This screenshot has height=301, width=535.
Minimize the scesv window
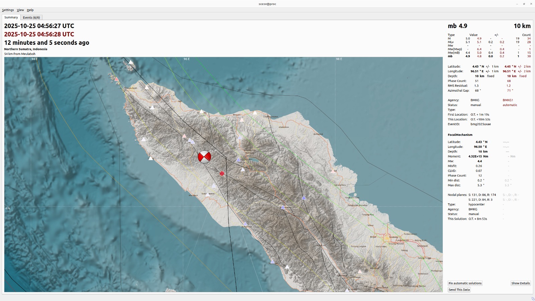pyautogui.click(x=517, y=4)
